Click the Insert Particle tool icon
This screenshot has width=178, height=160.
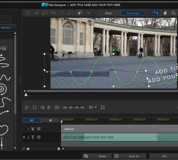click(36, 13)
